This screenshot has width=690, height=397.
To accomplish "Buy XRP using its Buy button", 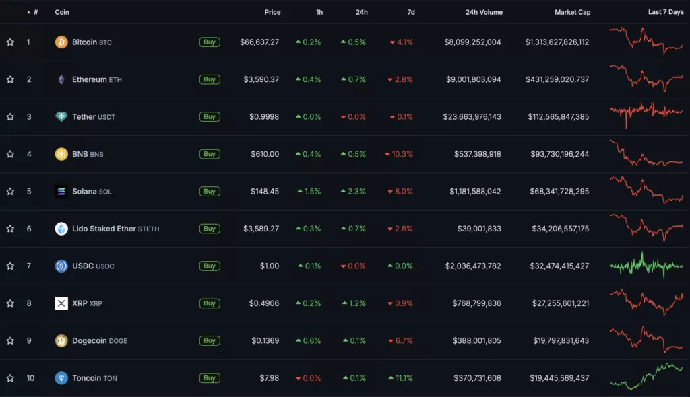I will 210,303.
